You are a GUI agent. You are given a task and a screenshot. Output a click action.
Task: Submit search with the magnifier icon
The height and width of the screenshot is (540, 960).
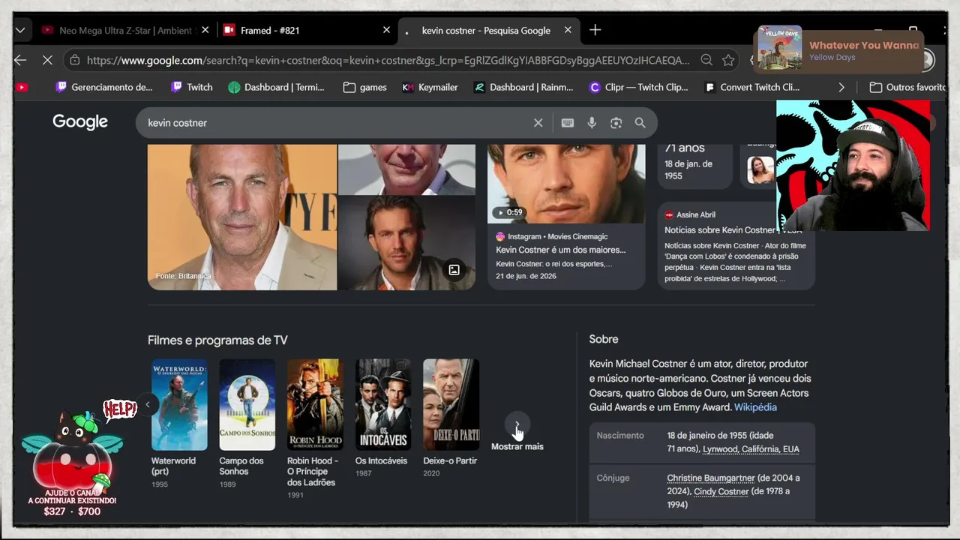pyautogui.click(x=640, y=123)
